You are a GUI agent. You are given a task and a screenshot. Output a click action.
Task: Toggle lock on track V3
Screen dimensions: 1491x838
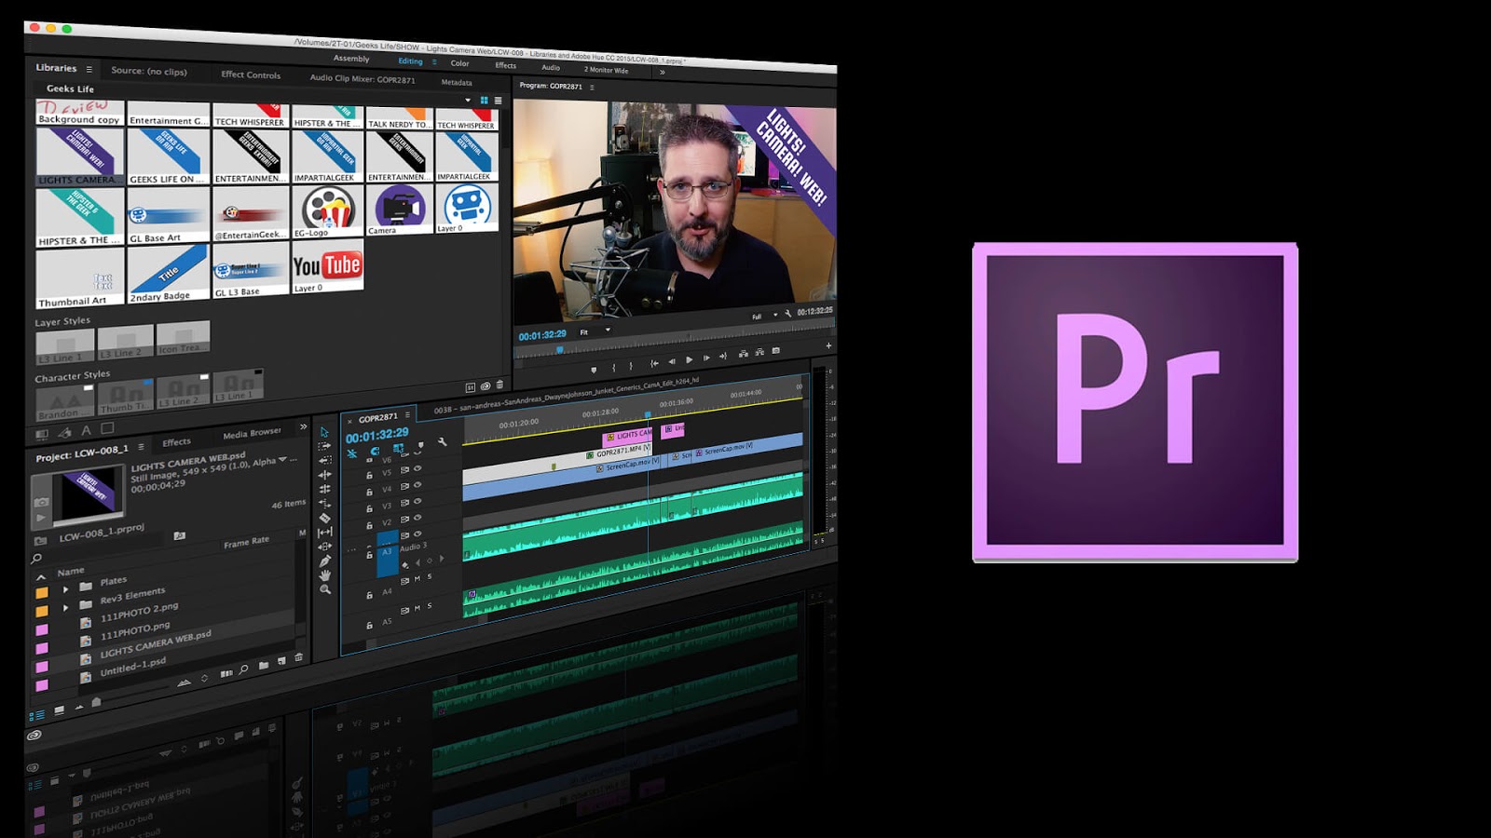pos(370,508)
